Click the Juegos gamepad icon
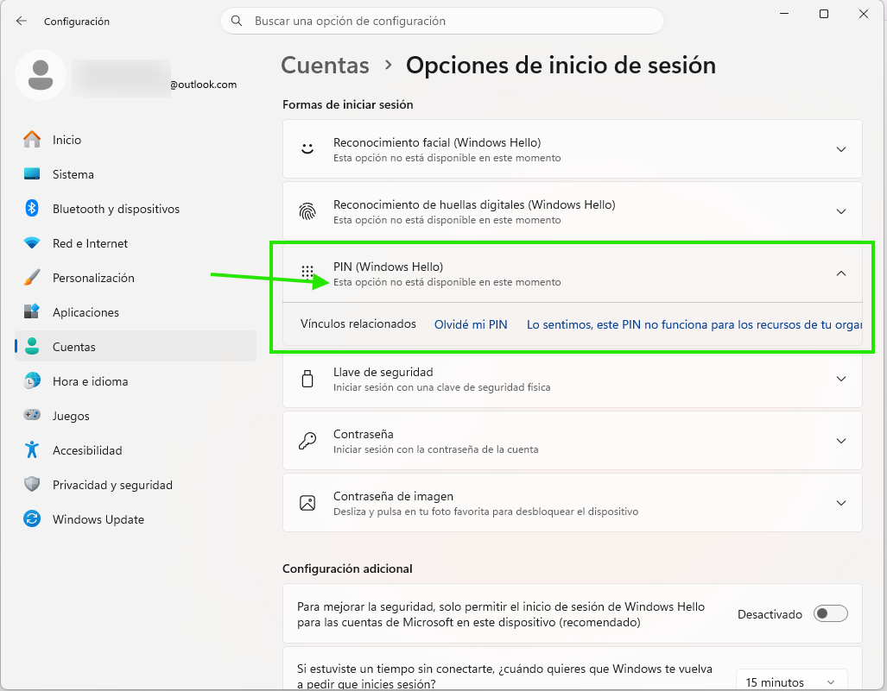887x691 pixels. [32, 415]
